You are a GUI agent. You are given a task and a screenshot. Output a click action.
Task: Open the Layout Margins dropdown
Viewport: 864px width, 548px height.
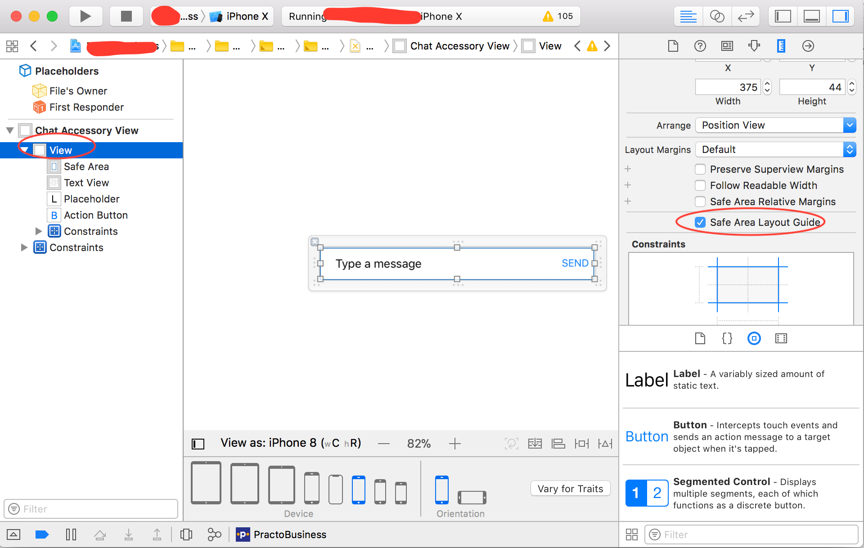[x=775, y=149]
